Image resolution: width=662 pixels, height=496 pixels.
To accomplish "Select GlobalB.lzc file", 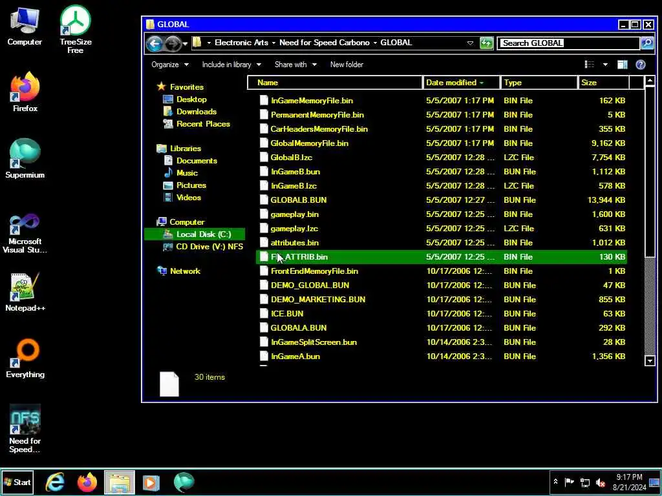I will (441, 158).
